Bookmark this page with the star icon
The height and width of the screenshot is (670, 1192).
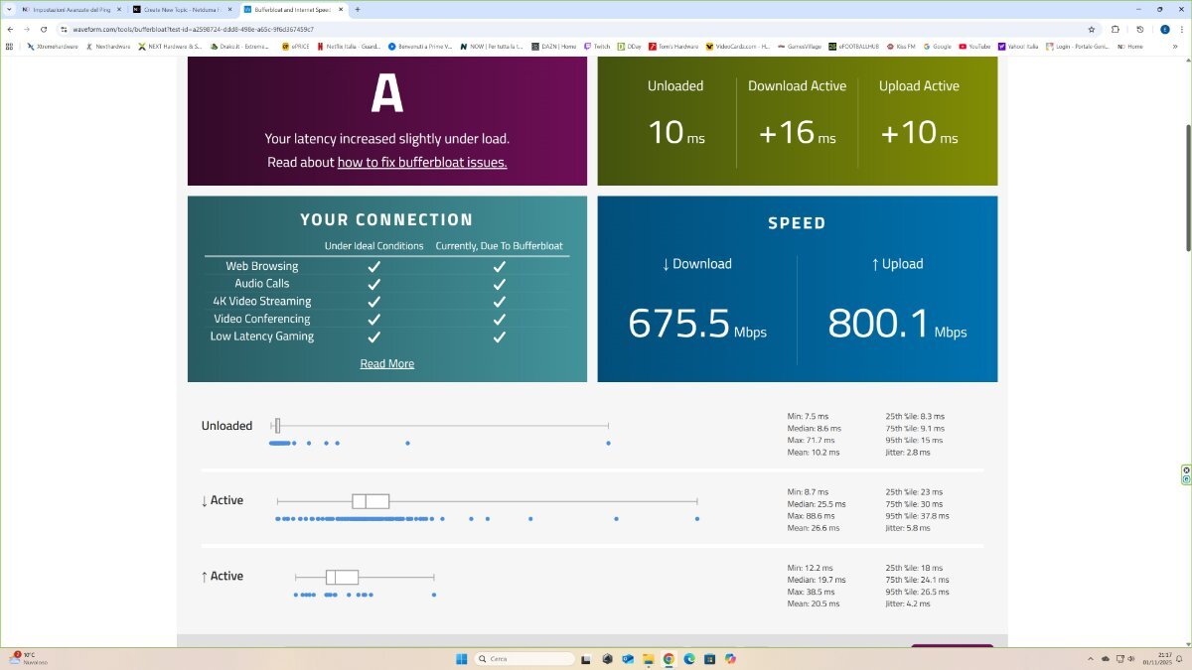(x=1092, y=30)
